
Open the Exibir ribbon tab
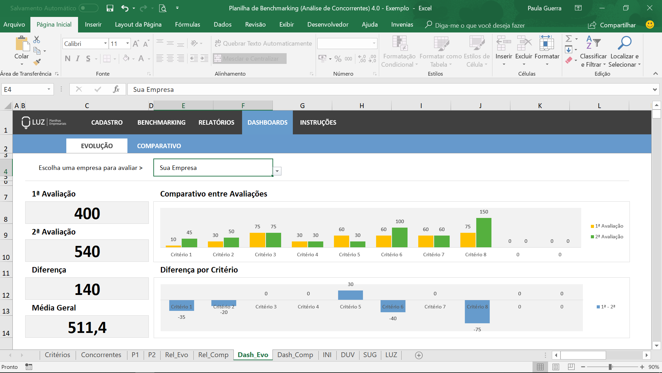click(287, 25)
